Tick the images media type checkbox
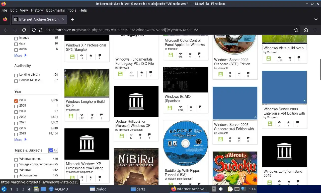The height and width of the screenshot is (193, 321). 16,38
